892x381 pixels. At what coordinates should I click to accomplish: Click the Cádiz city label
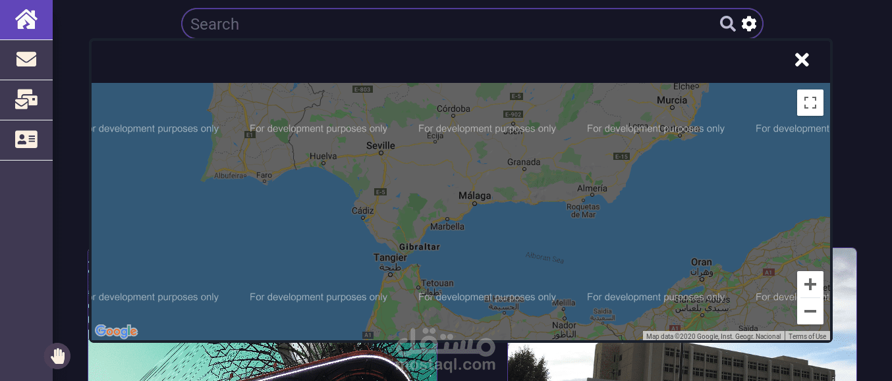click(363, 211)
